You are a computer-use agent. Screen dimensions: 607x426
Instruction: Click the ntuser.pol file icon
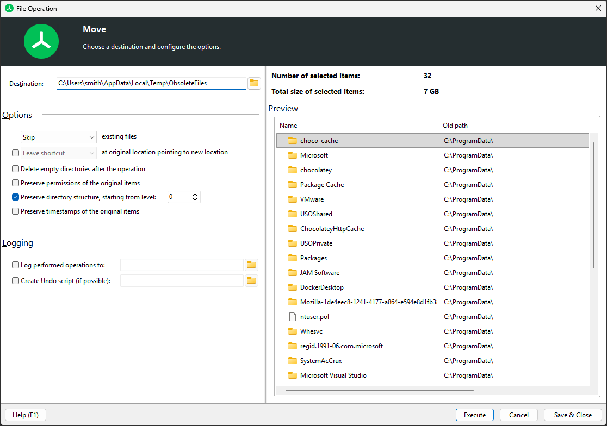(x=293, y=317)
